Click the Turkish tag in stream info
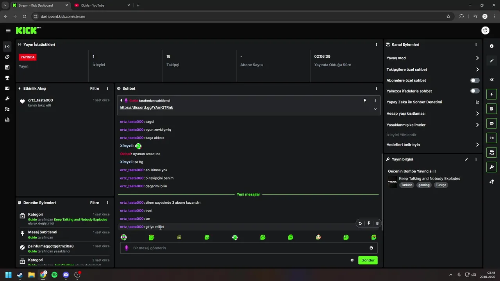This screenshot has width=500, height=281. 407,185
